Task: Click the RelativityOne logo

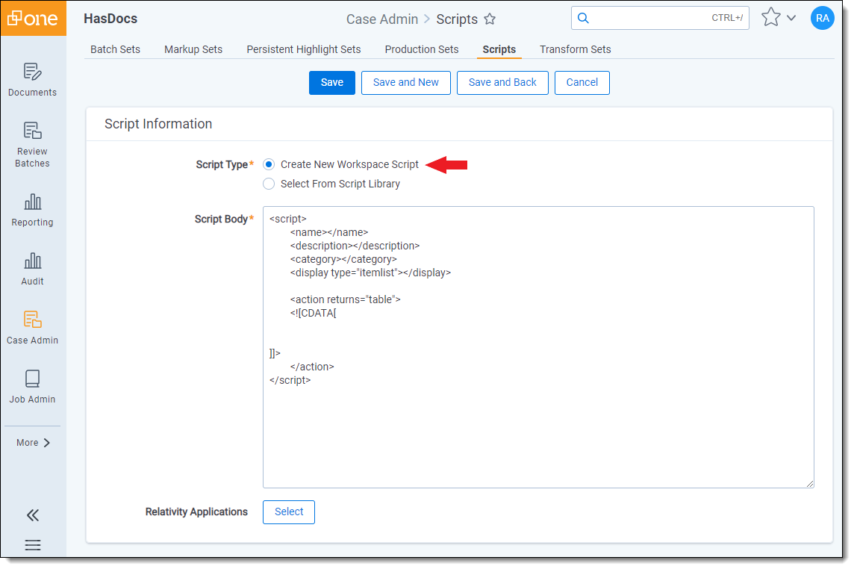Action: pos(33,19)
